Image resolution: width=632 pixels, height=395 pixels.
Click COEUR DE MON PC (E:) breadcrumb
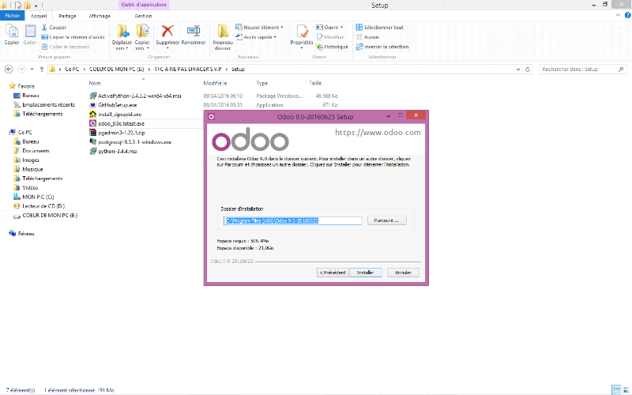[x=116, y=70]
